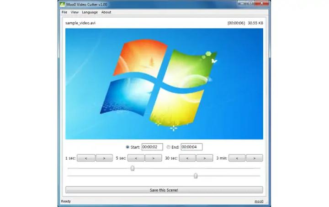Step back 1 second with left arrow
This screenshot has width=329, height=207.
tap(86, 158)
